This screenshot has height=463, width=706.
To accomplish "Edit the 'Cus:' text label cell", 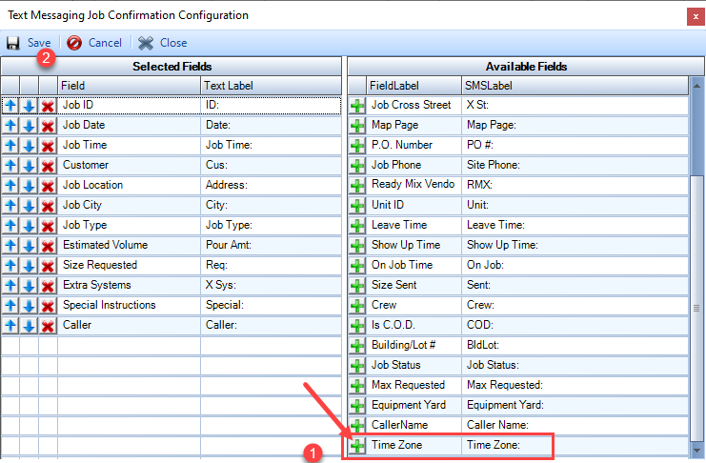I will tap(271, 166).
